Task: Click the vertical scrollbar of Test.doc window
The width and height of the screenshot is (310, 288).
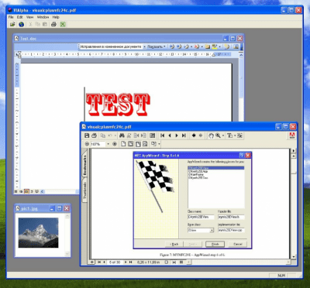Action: click(241, 87)
